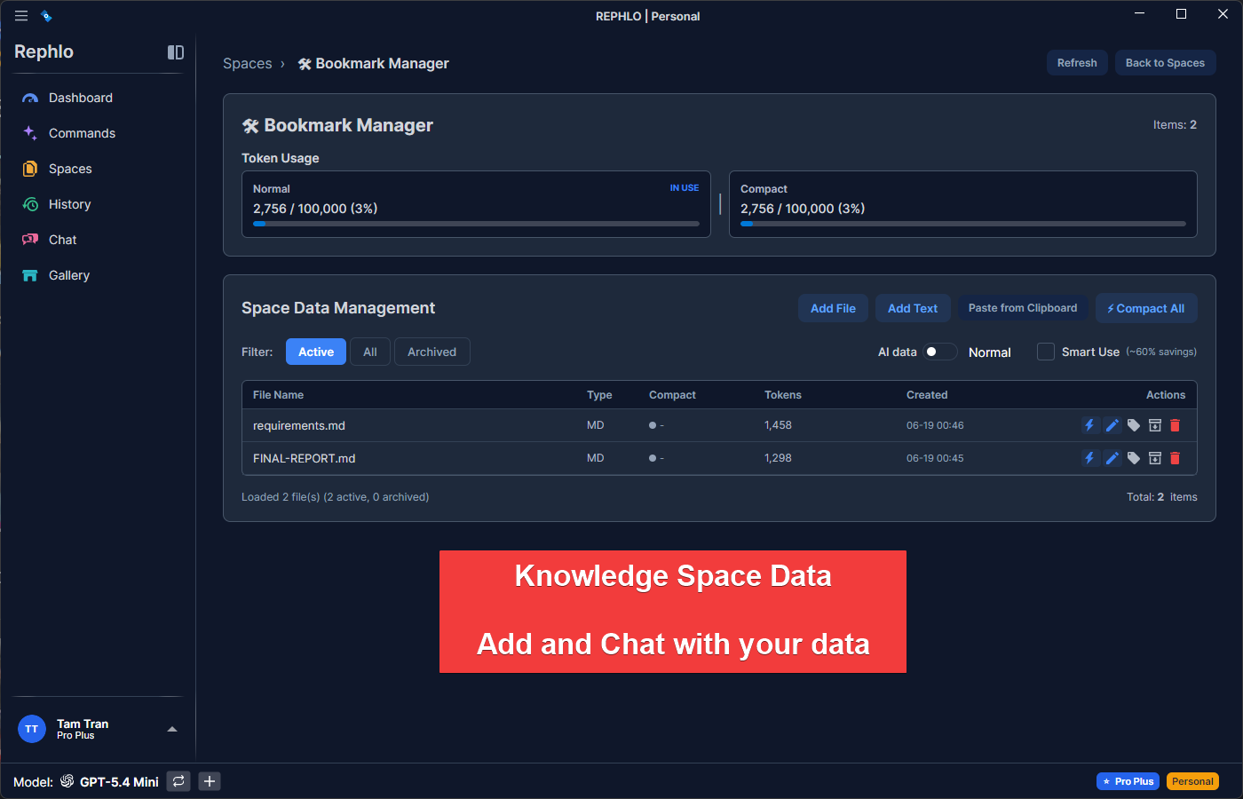The height and width of the screenshot is (799, 1243).
Task: Tag requirements.md file
Action: [1134, 425]
